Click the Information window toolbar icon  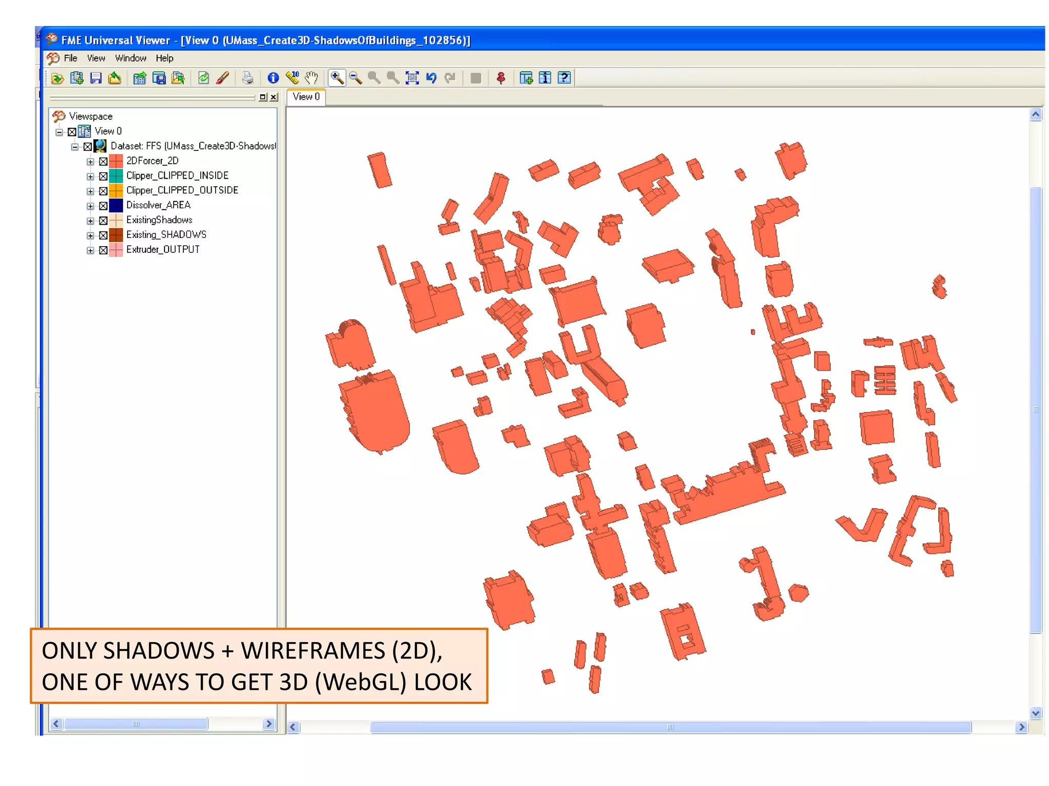[545, 78]
